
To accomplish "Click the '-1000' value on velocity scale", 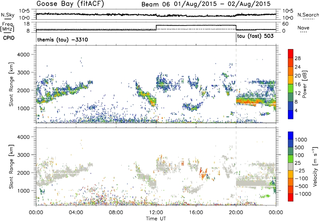I will 303,194.
